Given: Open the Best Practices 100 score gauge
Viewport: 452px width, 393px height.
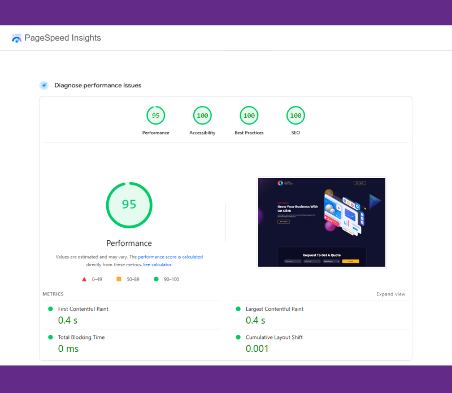Looking at the screenshot, I should click(249, 116).
